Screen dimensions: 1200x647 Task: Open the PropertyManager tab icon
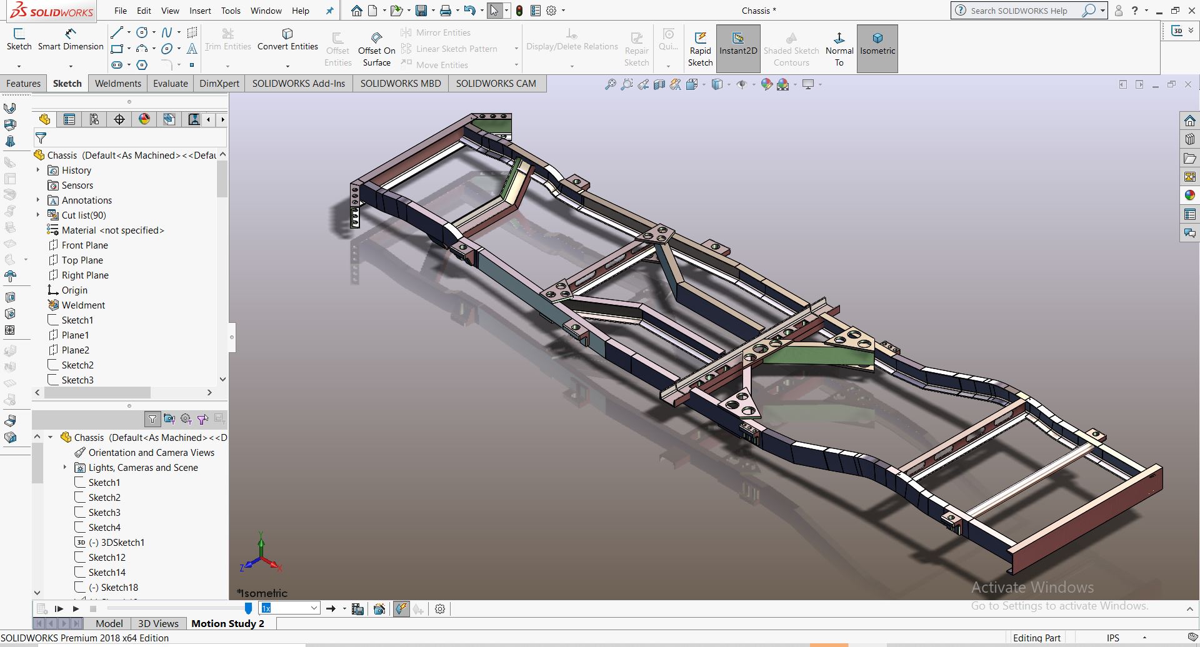coord(69,119)
